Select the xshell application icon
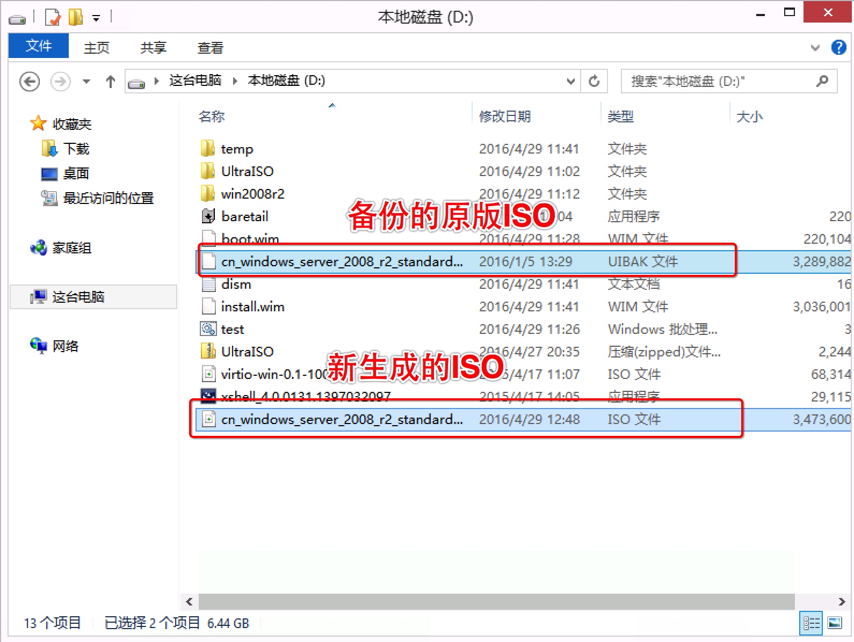Viewport: 854px width, 642px height. [208, 396]
